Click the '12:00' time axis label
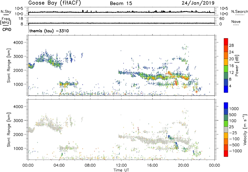This screenshot has width=248, height=172. 121,165
